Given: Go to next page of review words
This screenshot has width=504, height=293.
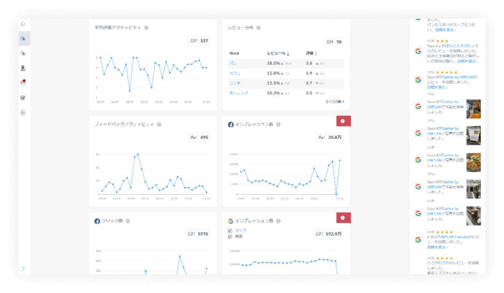Looking at the screenshot, I should [343, 101].
